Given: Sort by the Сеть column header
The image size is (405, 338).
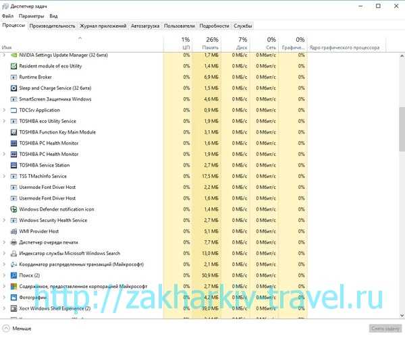Looking at the screenshot, I should coord(264,43).
